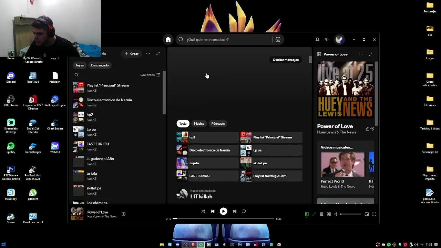441x248 pixels.
Task: Open Friend Activity with the people icon
Action: coord(327,40)
